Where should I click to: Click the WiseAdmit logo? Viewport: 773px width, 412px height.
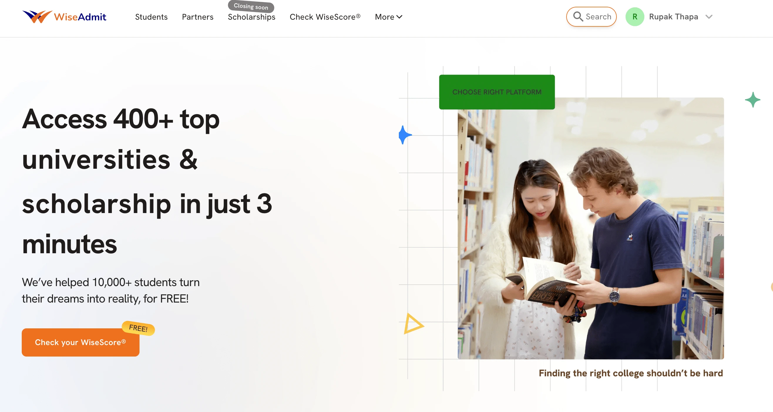pos(64,16)
